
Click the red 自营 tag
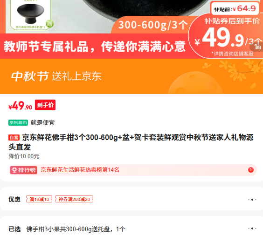click(14, 138)
